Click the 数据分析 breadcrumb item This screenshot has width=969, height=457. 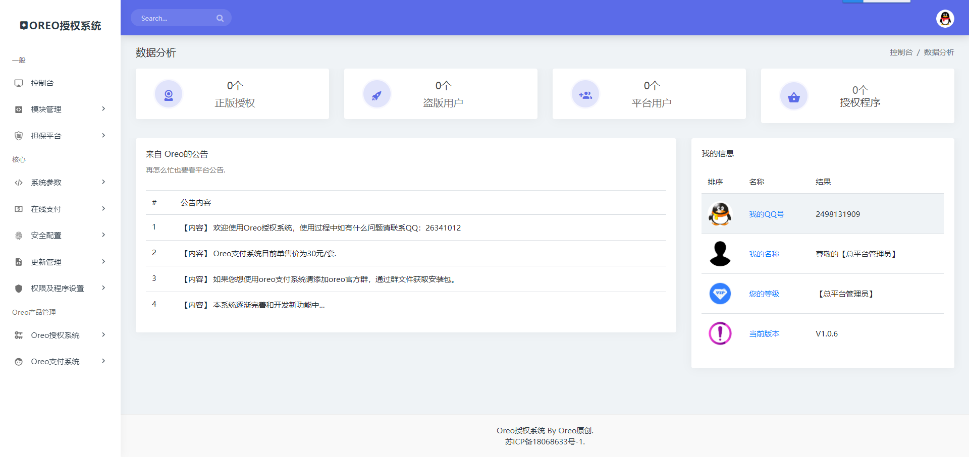pos(939,52)
